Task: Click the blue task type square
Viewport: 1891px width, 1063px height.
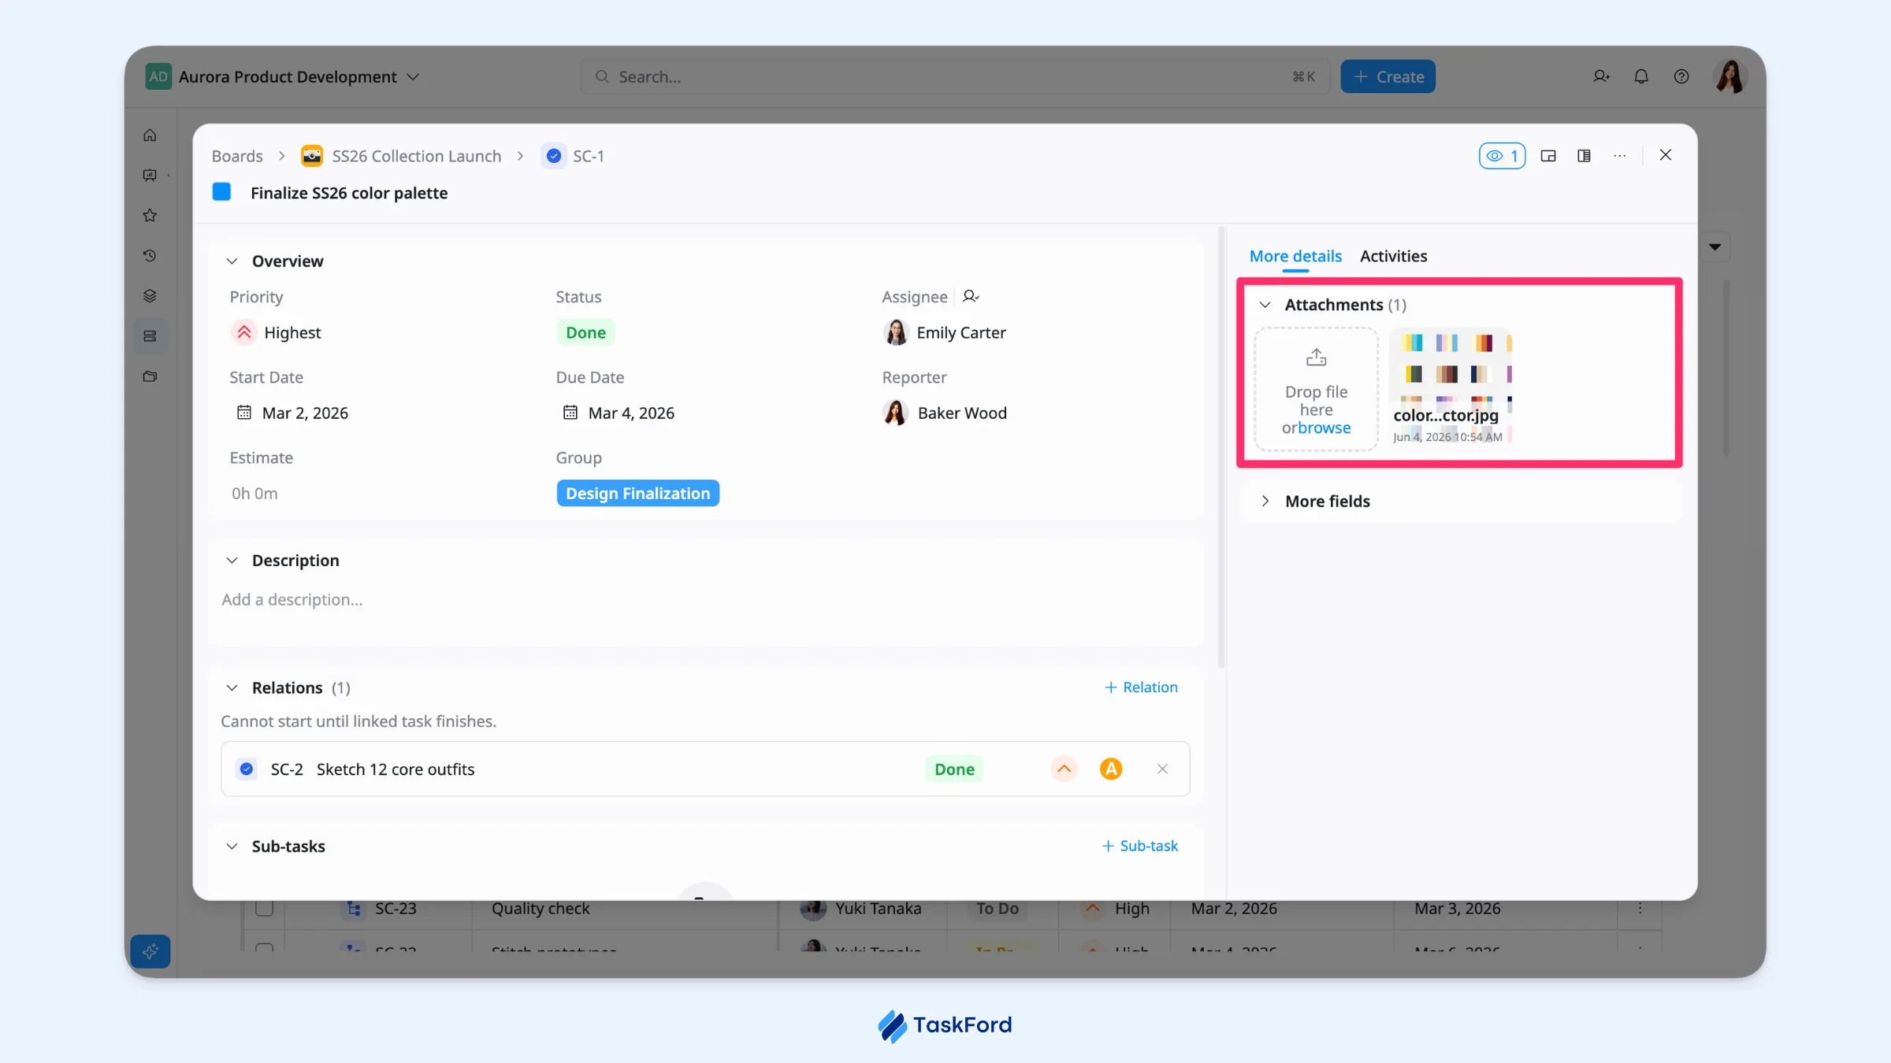Action: (222, 192)
